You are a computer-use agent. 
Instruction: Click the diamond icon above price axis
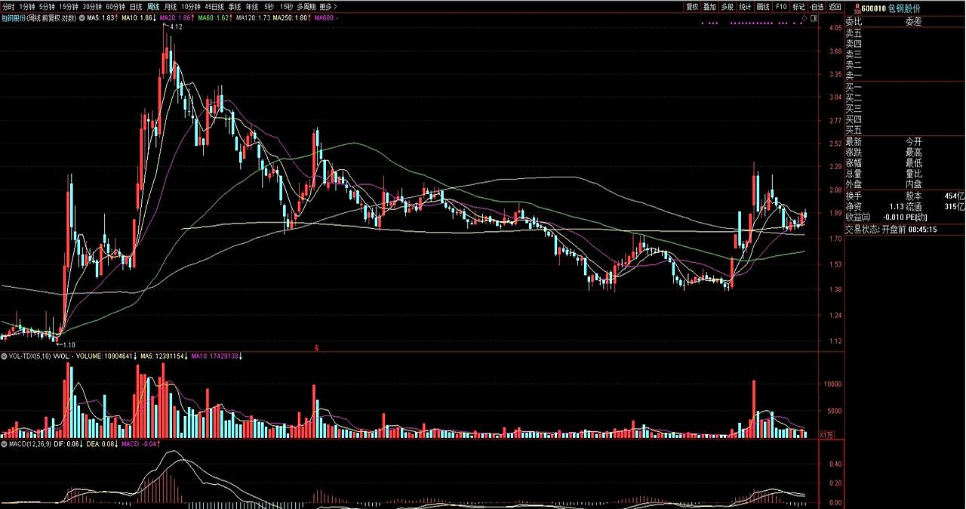[x=804, y=17]
